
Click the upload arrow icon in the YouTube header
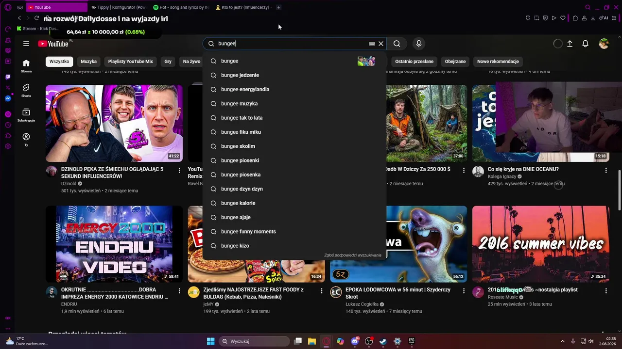point(570,44)
